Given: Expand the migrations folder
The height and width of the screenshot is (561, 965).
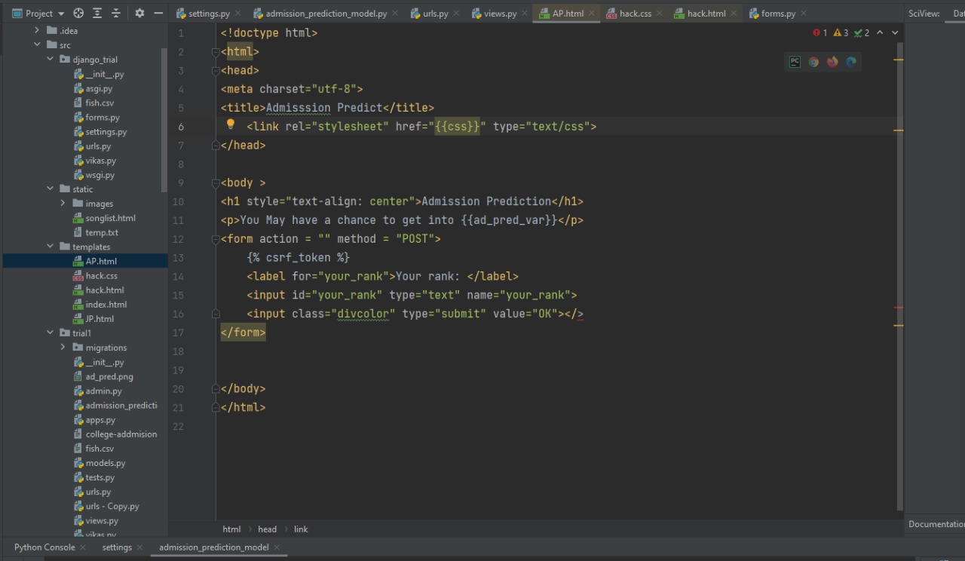Looking at the screenshot, I should point(63,348).
